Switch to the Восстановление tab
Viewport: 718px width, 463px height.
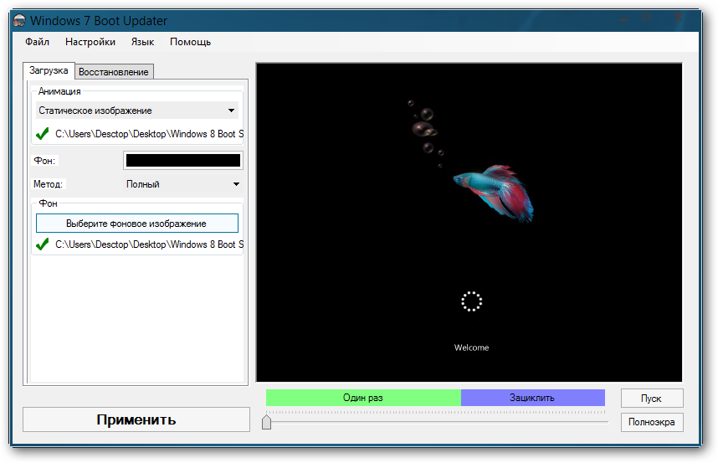coord(114,72)
